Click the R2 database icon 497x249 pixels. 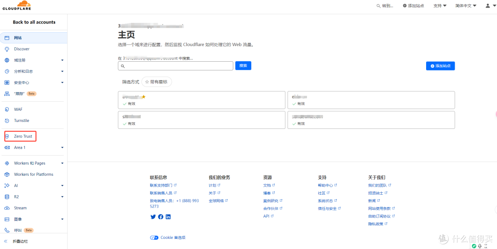[6, 197]
